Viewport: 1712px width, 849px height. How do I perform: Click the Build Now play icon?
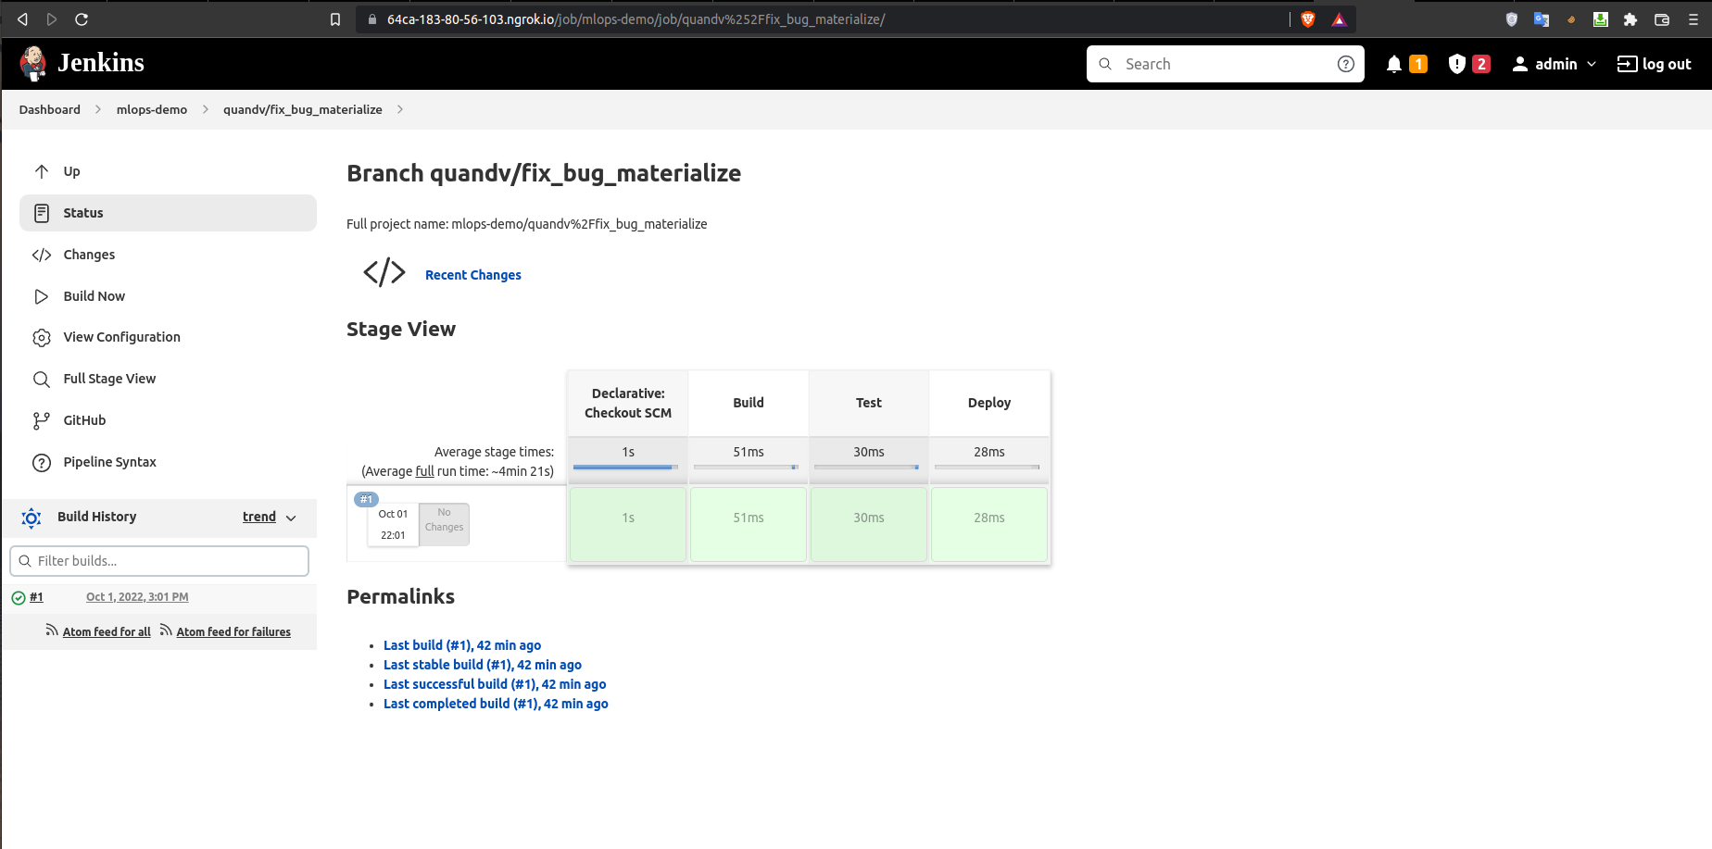[x=42, y=296]
